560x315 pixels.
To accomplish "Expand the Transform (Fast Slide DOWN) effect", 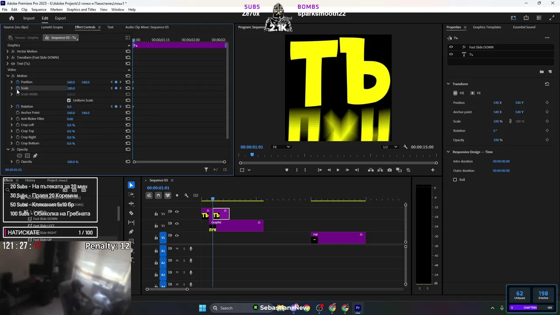I will pos(7,57).
